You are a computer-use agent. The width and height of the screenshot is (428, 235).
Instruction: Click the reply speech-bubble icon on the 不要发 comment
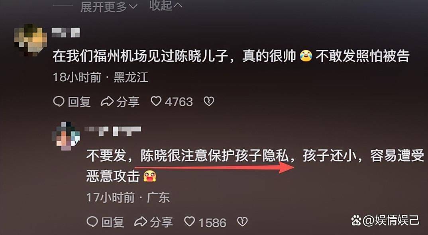pos(92,222)
